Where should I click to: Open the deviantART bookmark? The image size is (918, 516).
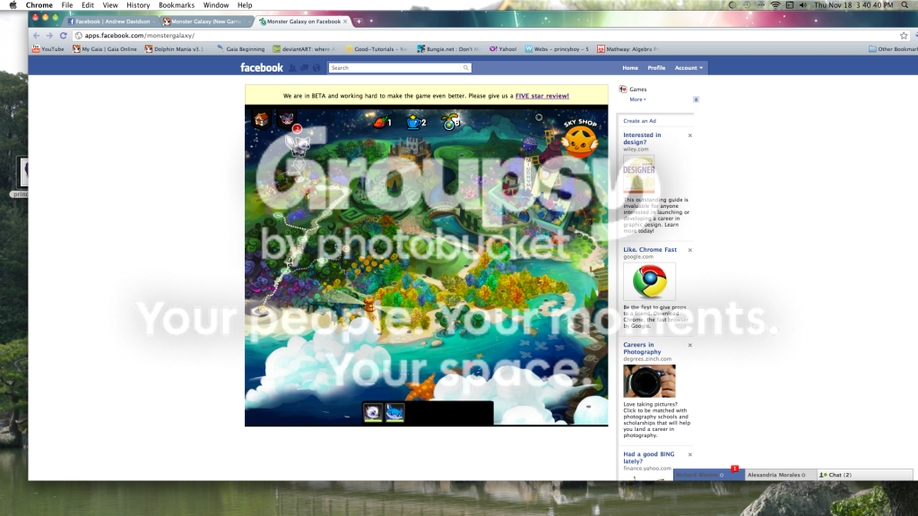click(305, 49)
